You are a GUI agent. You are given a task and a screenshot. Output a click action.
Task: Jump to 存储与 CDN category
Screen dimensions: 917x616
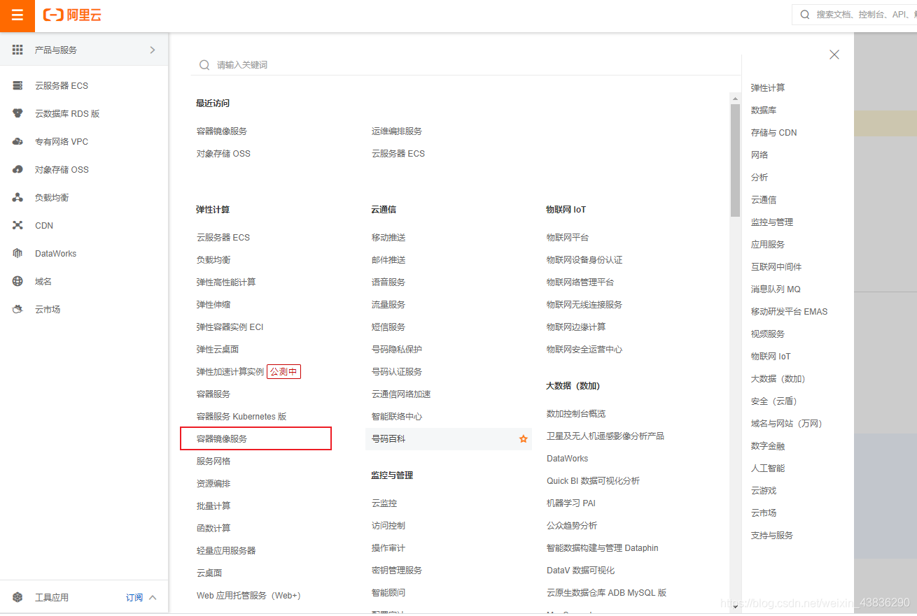774,132
